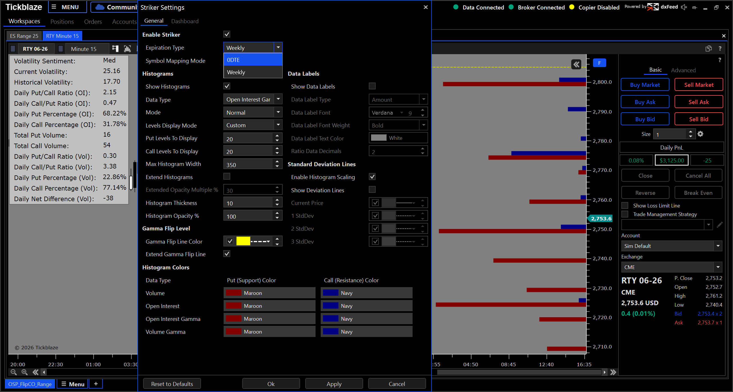Click the period link square beside Minute 15
The image size is (733, 392).
61,49
